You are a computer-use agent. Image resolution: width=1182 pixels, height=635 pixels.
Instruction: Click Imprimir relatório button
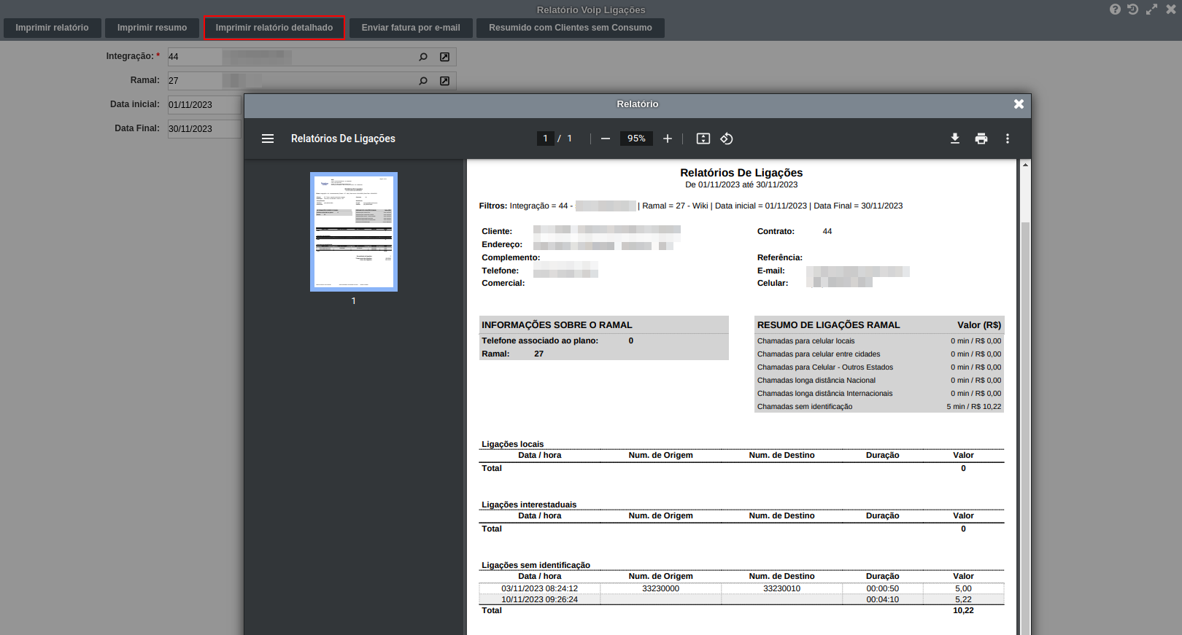(52, 28)
